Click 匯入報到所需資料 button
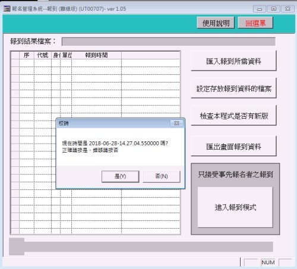The width and height of the screenshot is (297, 269). tap(233, 61)
